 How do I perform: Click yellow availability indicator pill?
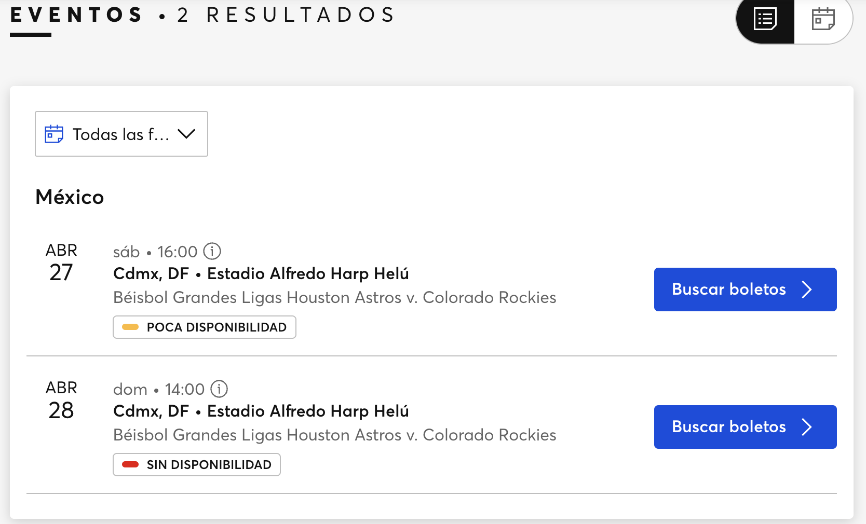[130, 327]
